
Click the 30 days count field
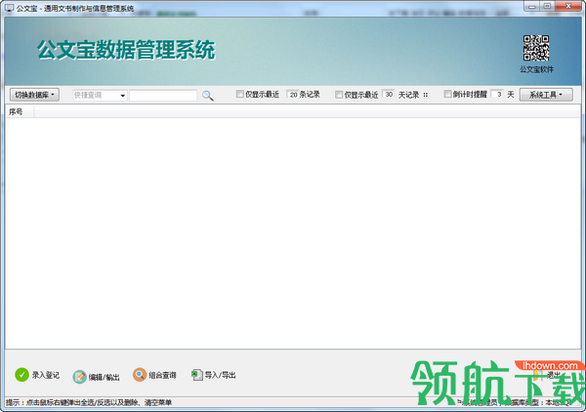tap(389, 95)
